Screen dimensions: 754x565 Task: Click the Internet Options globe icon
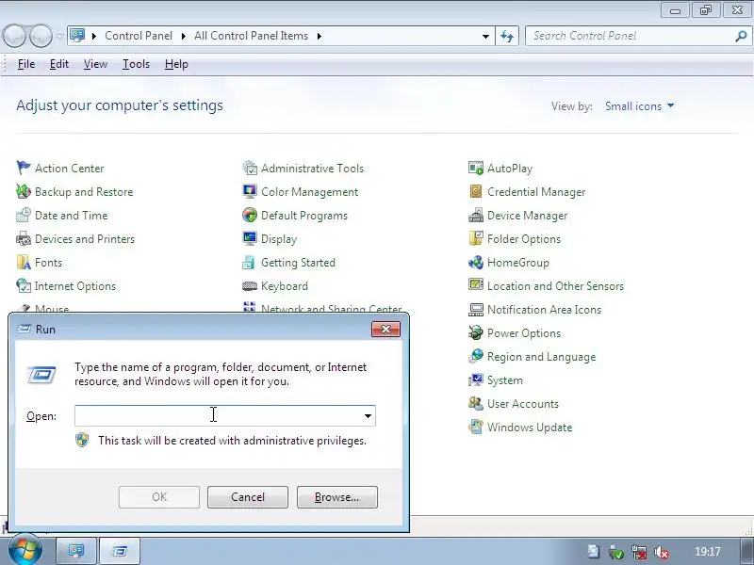pyautogui.click(x=23, y=285)
